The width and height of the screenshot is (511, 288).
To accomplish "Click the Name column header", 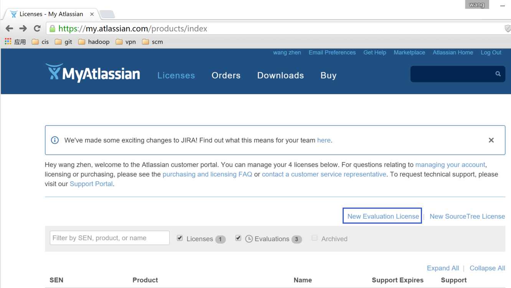I will point(303,280).
